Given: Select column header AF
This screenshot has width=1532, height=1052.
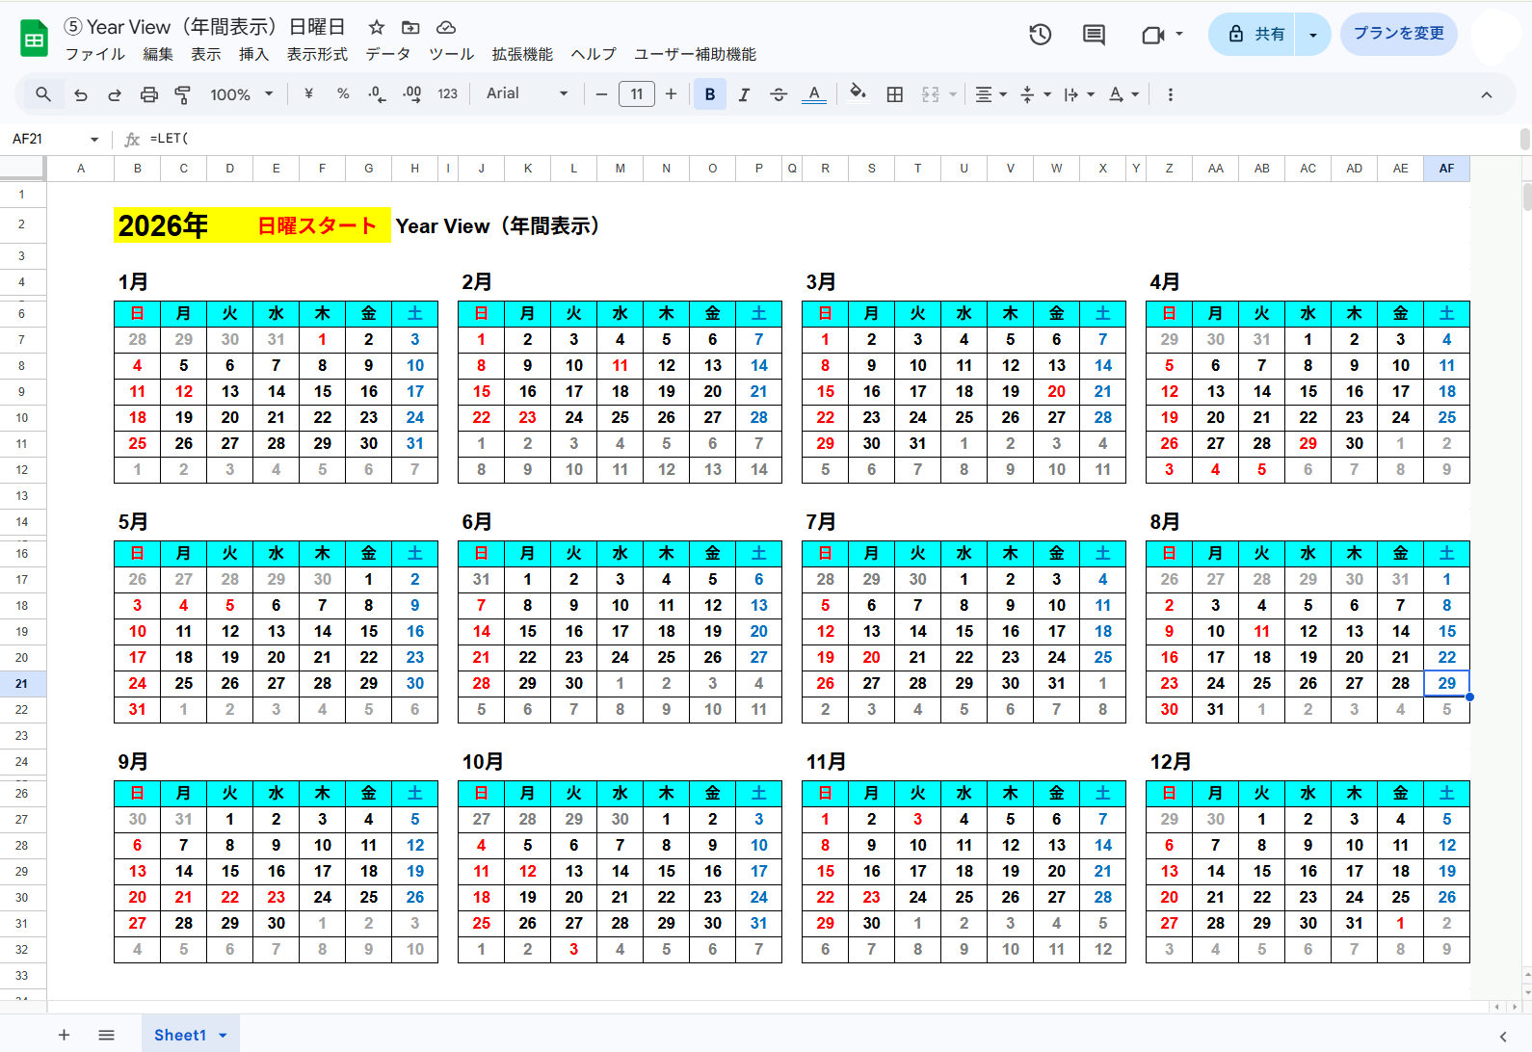Looking at the screenshot, I should click(1446, 169).
